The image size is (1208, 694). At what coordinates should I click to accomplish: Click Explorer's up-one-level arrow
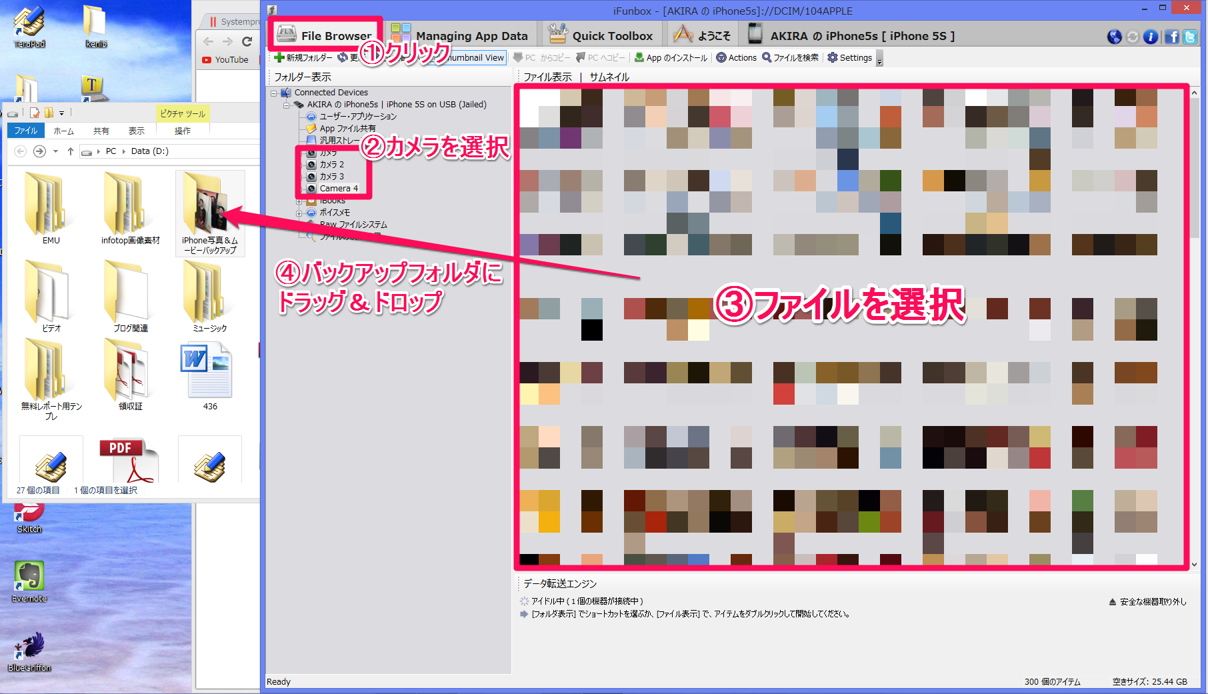(71, 151)
